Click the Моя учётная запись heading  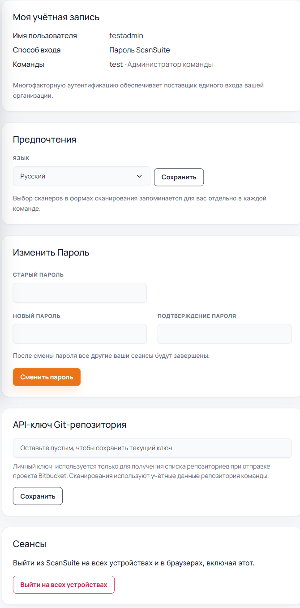pos(56,17)
